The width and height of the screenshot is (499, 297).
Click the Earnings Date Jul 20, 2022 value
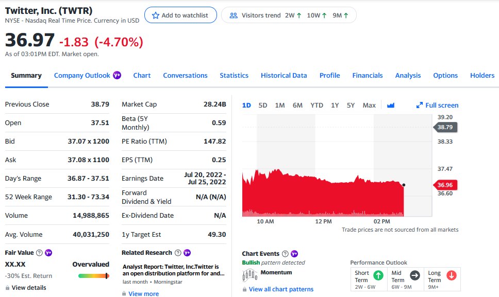(205, 178)
